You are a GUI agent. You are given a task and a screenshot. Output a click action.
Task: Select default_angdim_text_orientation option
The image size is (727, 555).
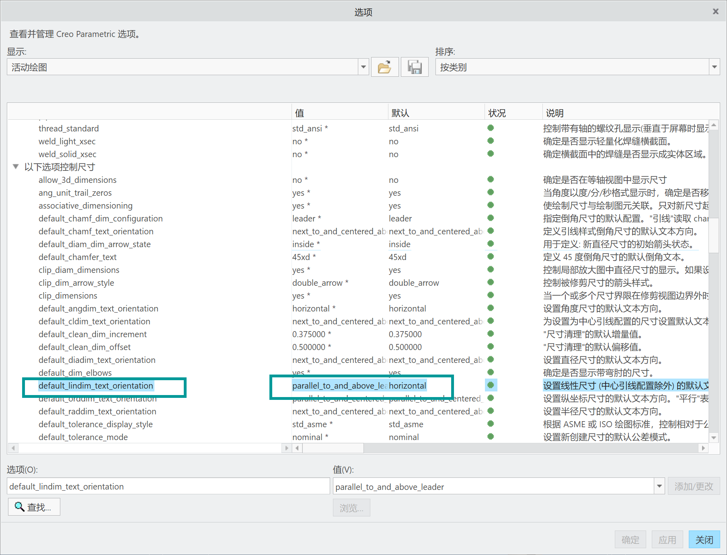99,308
